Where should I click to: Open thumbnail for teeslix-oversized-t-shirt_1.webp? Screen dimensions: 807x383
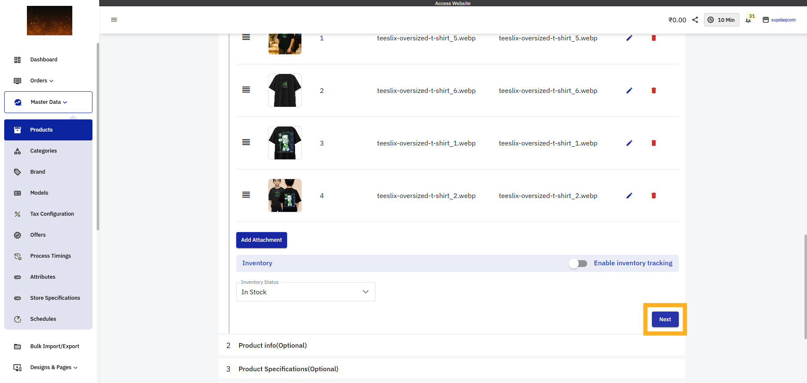pyautogui.click(x=285, y=143)
